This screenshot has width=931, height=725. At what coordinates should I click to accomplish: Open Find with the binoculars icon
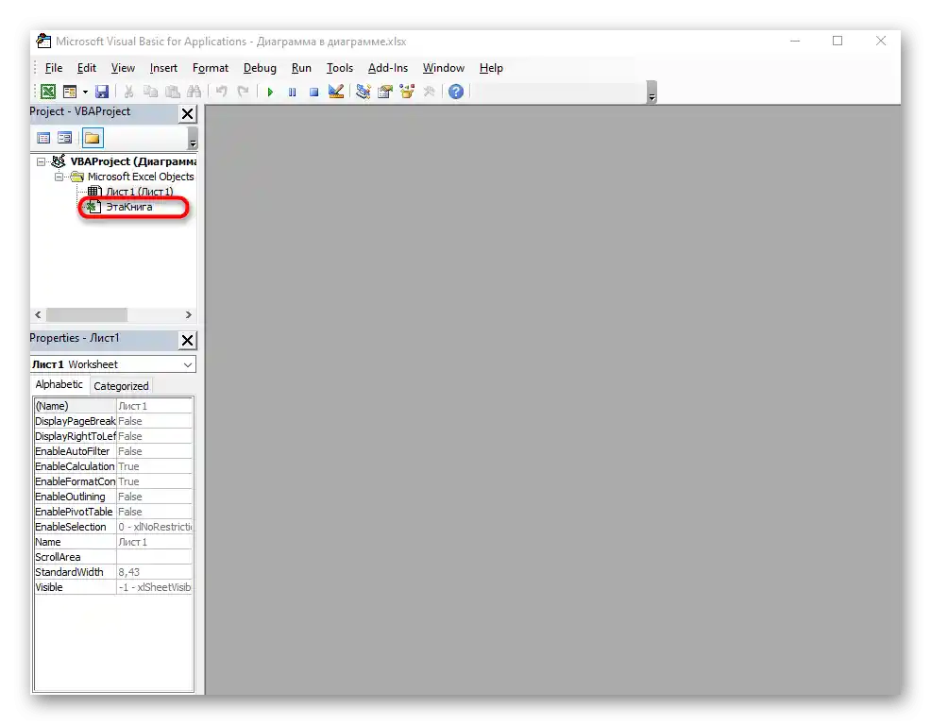point(194,92)
